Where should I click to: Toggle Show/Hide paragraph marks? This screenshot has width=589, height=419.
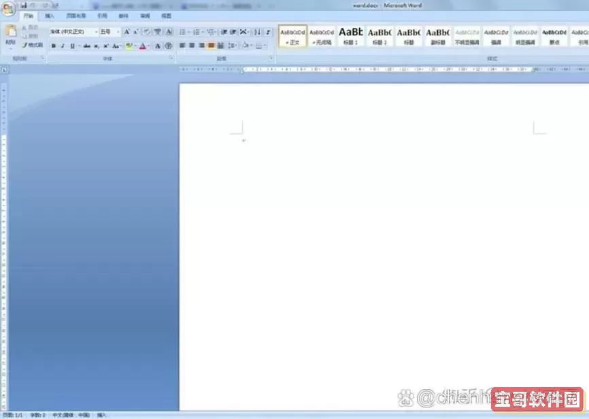coord(268,32)
